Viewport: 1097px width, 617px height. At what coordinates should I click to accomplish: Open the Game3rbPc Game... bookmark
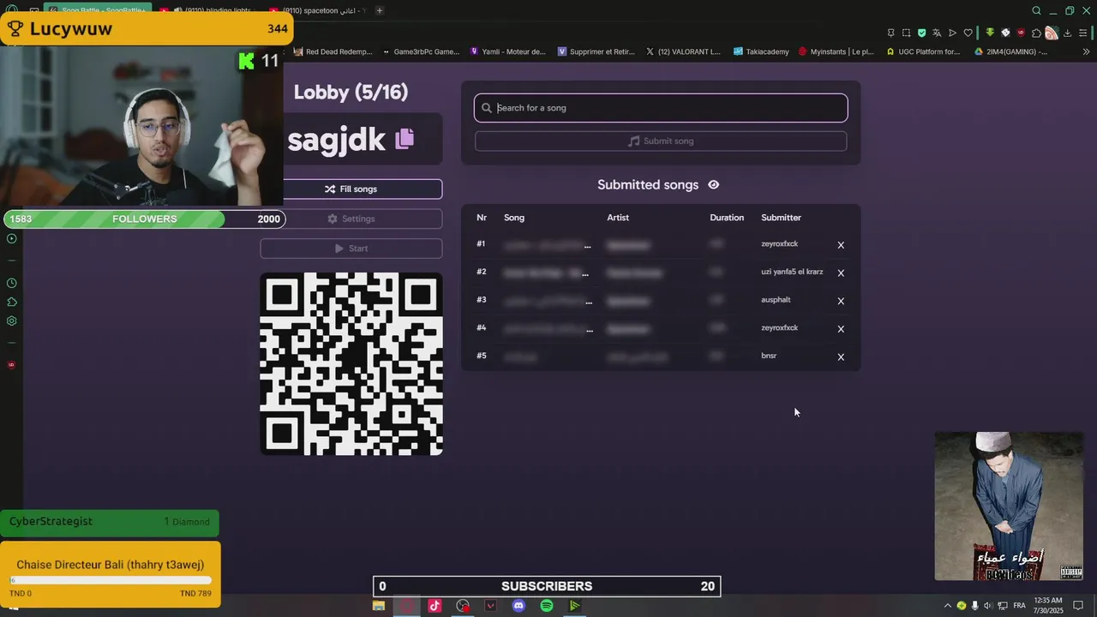pyautogui.click(x=421, y=51)
